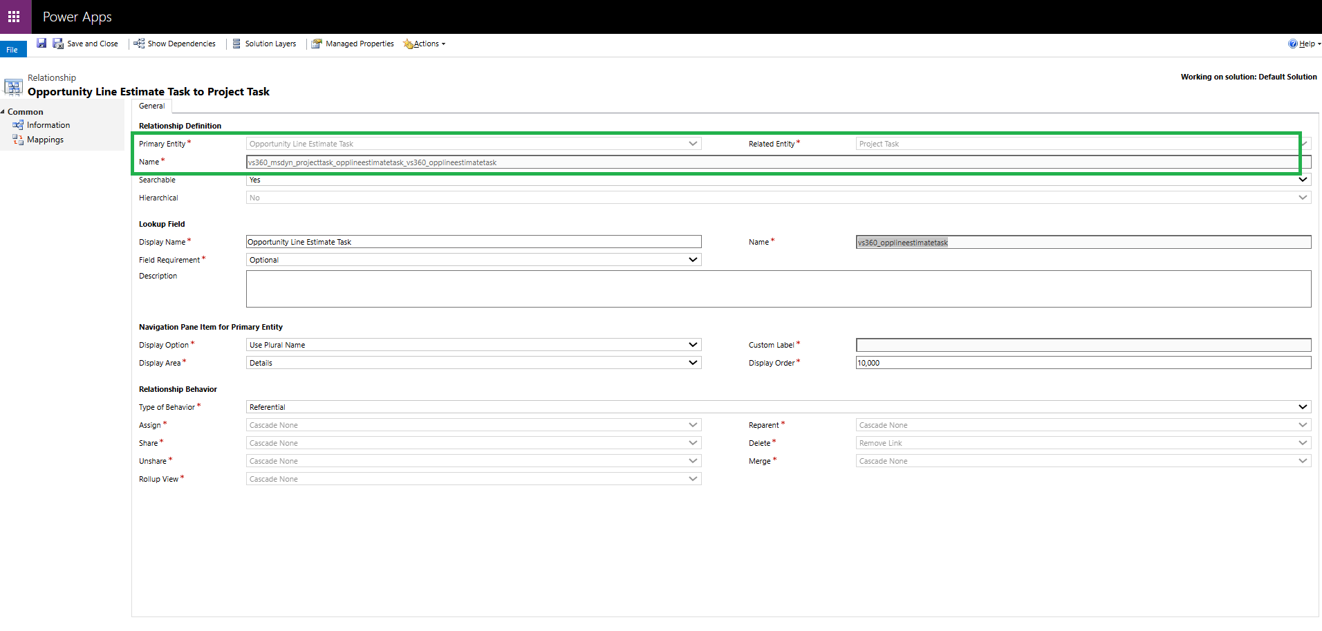Viewport: 1322px width, 631px height.
Task: Open the Primary Entity dropdown
Action: tap(474, 144)
